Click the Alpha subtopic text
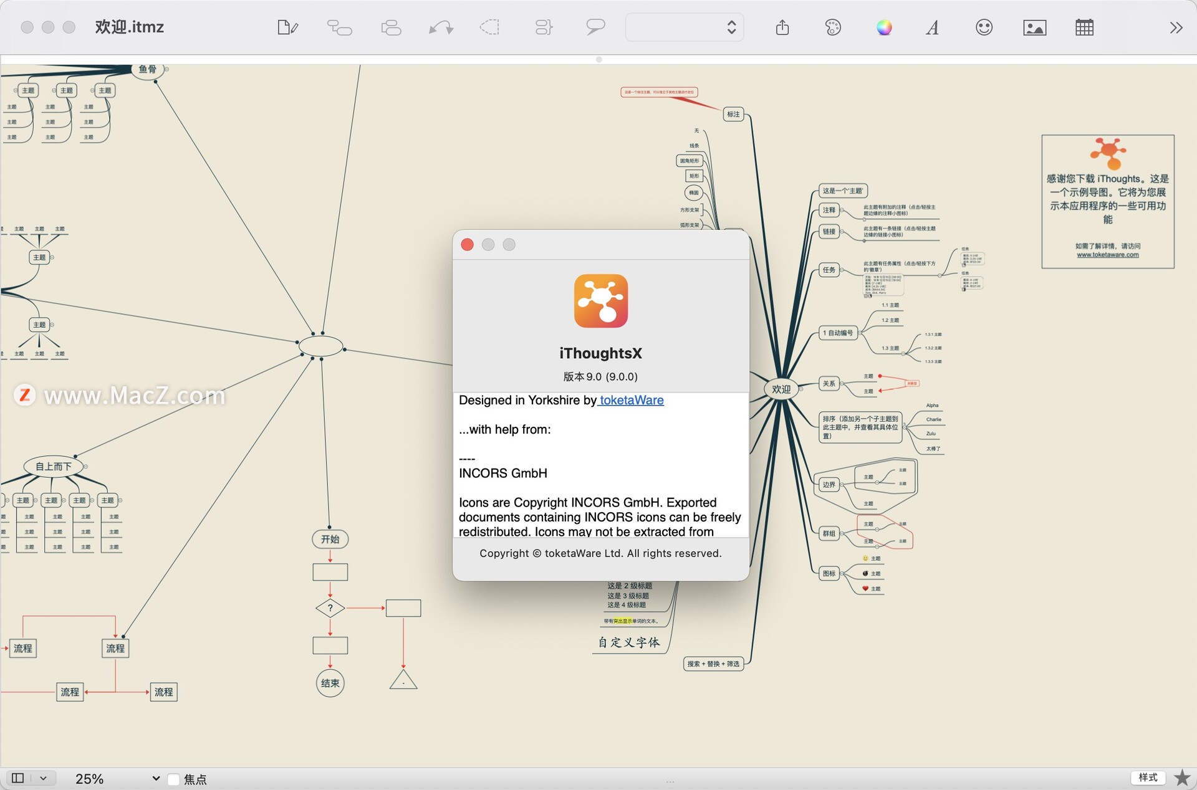 (932, 405)
